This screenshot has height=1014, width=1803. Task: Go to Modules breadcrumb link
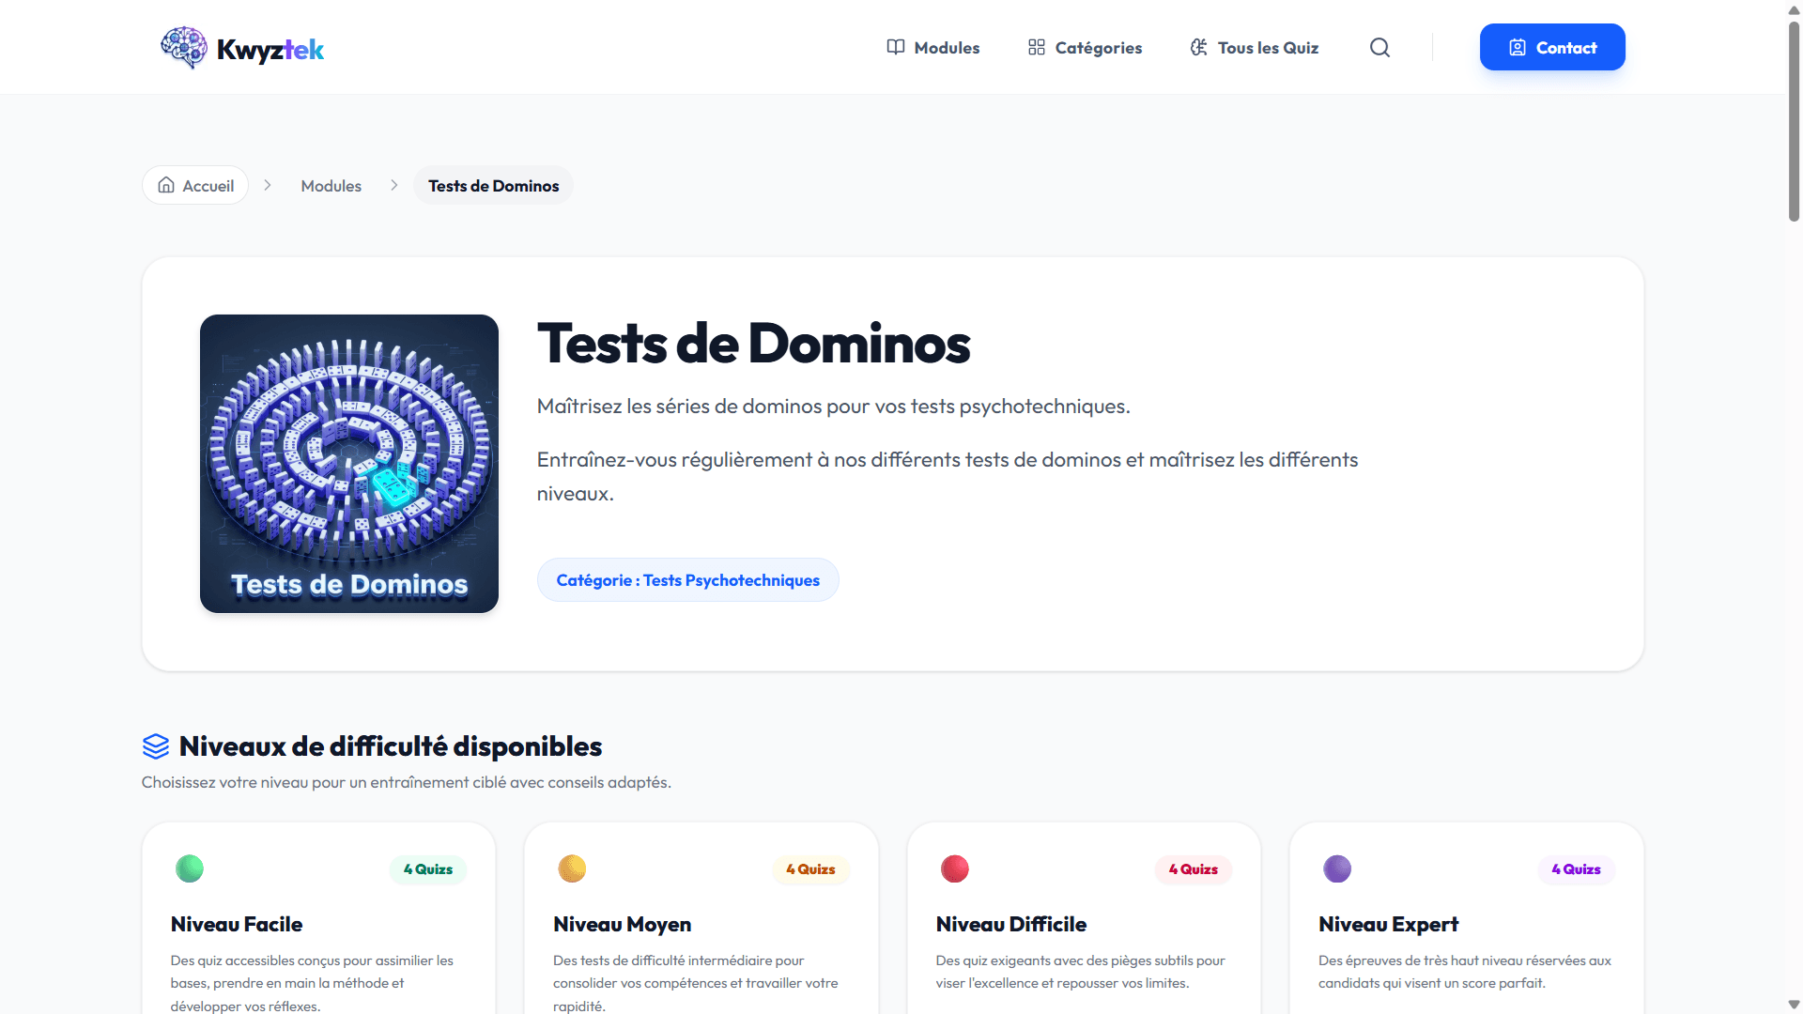[331, 186]
